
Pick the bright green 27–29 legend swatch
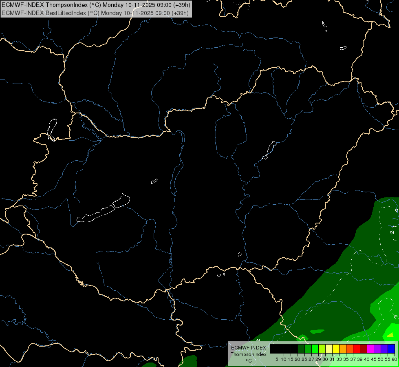pyautogui.click(x=315, y=349)
